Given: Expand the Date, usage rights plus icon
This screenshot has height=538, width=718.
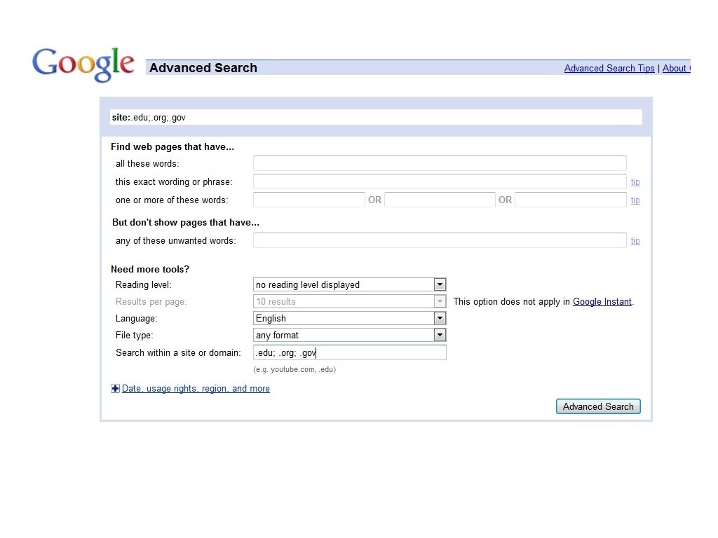Looking at the screenshot, I should click(115, 389).
